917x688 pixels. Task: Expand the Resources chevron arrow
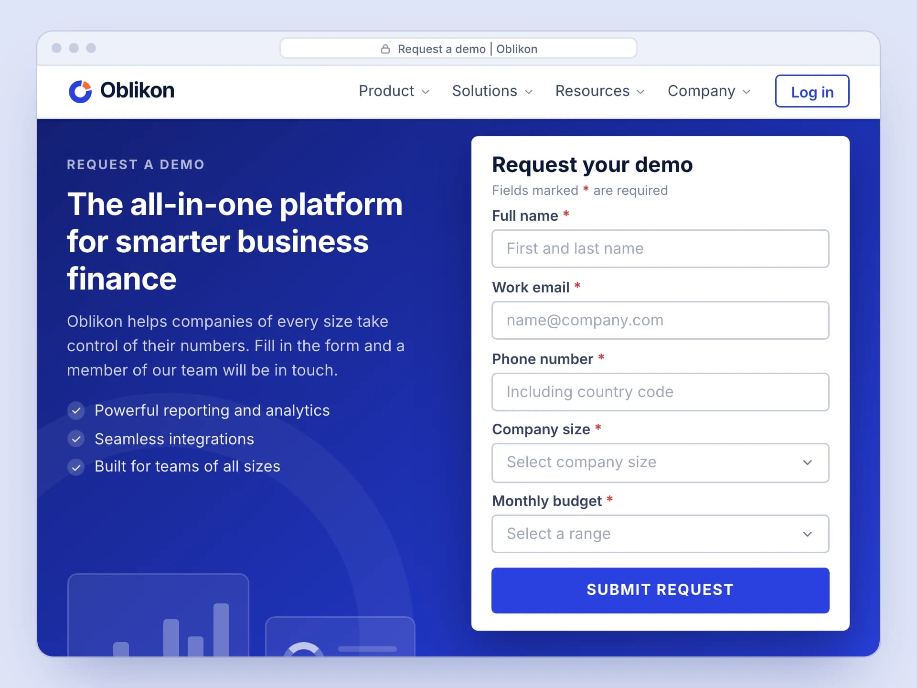tap(641, 92)
